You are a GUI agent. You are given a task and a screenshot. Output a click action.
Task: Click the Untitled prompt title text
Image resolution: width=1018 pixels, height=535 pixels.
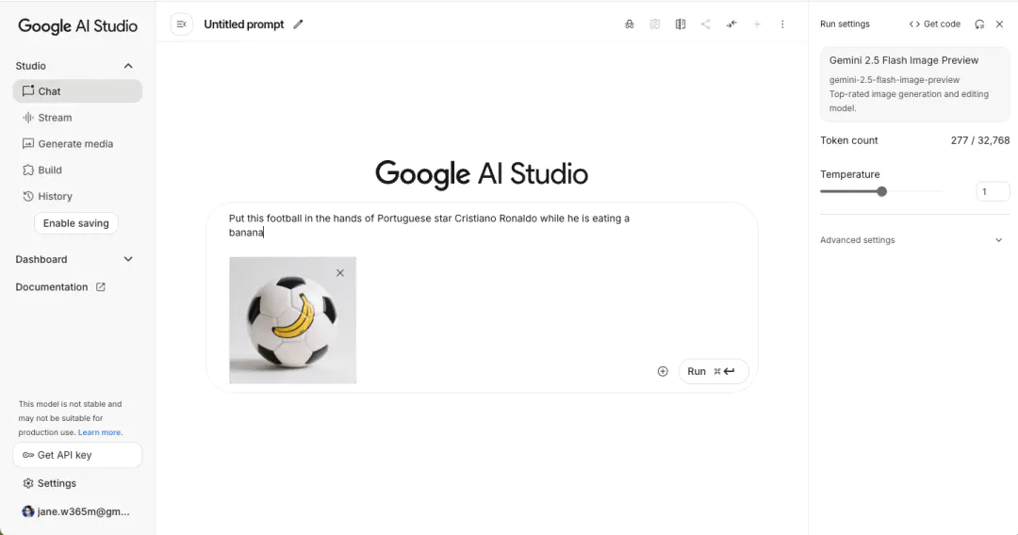point(244,24)
